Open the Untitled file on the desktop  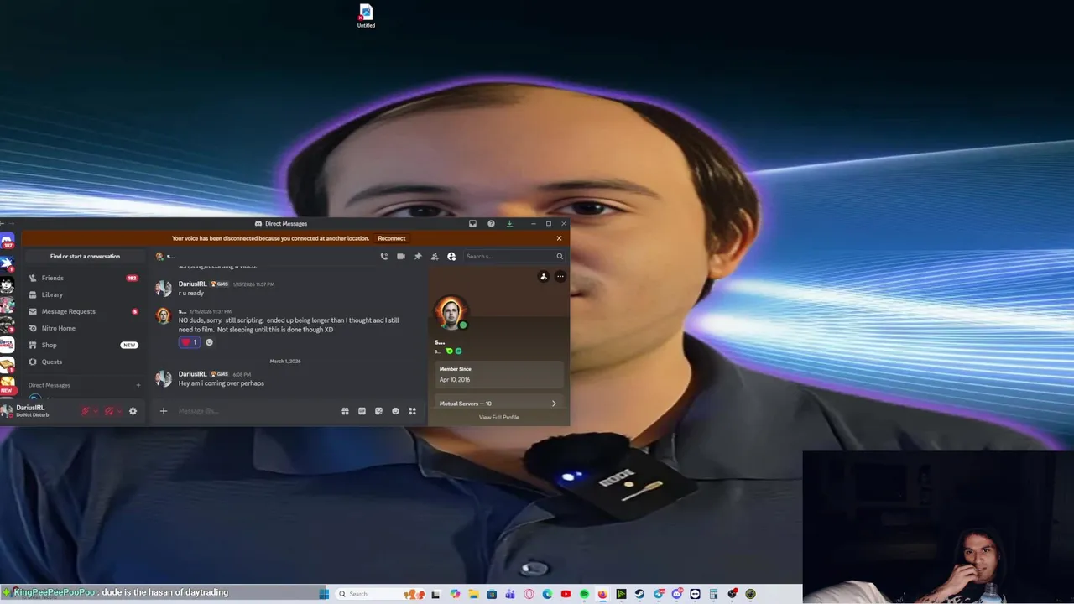(366, 15)
